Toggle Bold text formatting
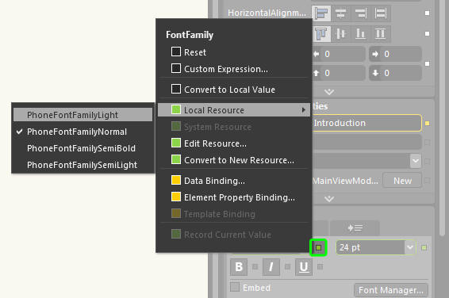The height and width of the screenshot is (298, 449). [x=239, y=267]
